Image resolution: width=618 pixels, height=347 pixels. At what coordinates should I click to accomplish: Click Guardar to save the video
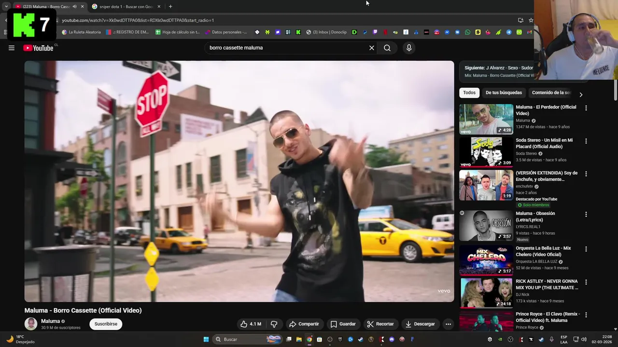[x=343, y=324]
